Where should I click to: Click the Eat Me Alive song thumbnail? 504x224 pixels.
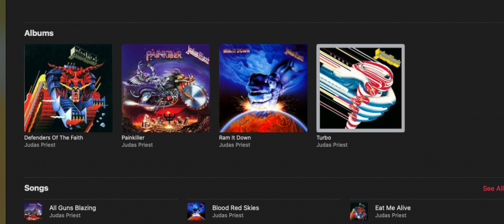point(359,211)
